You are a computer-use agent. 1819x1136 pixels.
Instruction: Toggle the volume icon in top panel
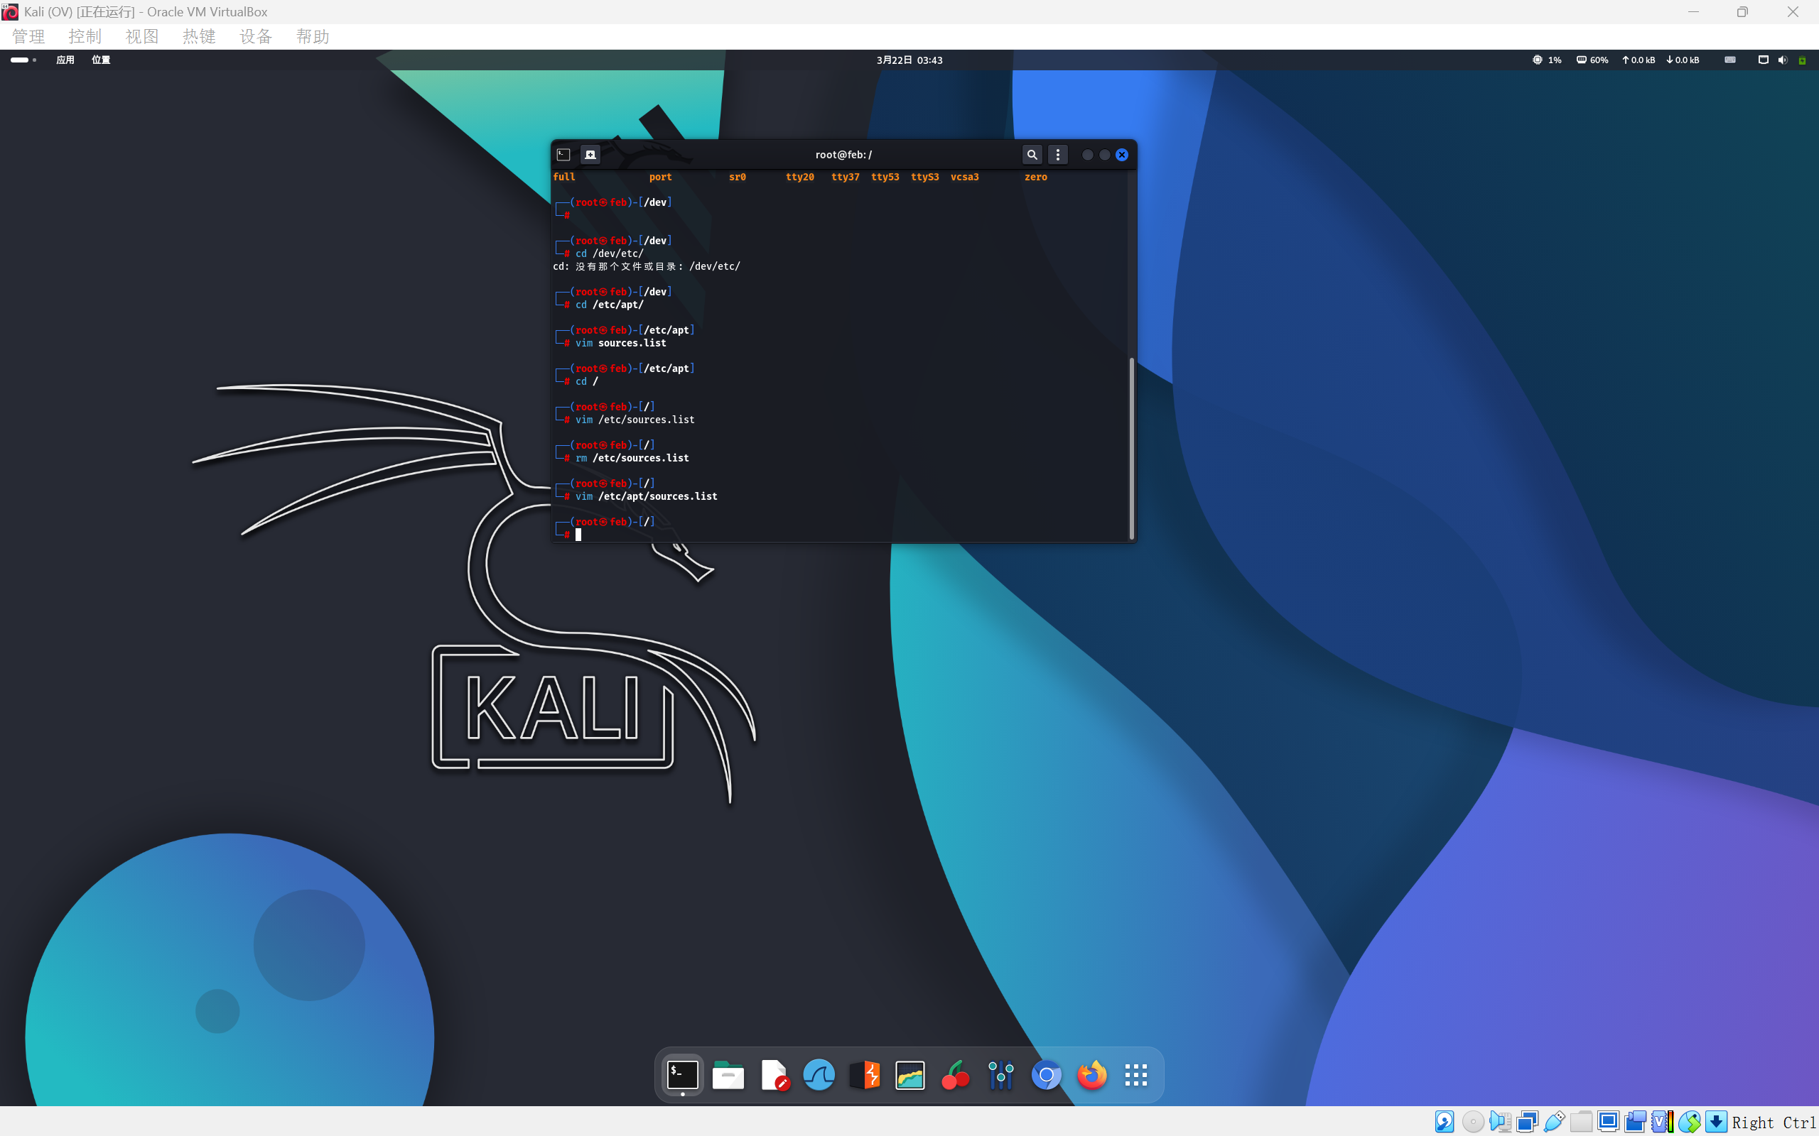pyautogui.click(x=1782, y=60)
